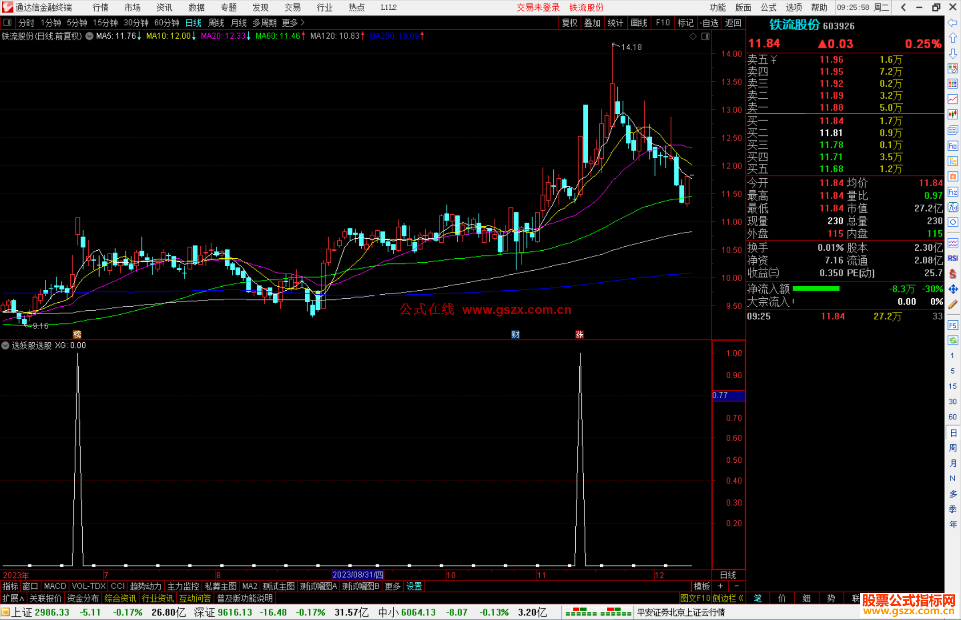
Task: Click the formula f(x) sidebar icon
Action: (953, 207)
